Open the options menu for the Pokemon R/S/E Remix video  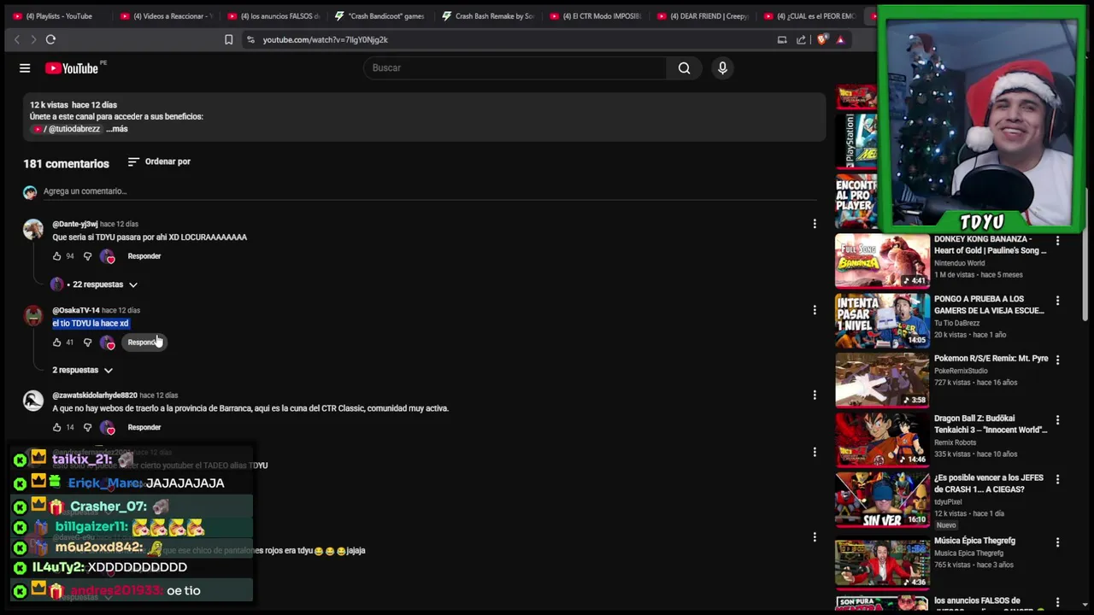[x=1057, y=360]
